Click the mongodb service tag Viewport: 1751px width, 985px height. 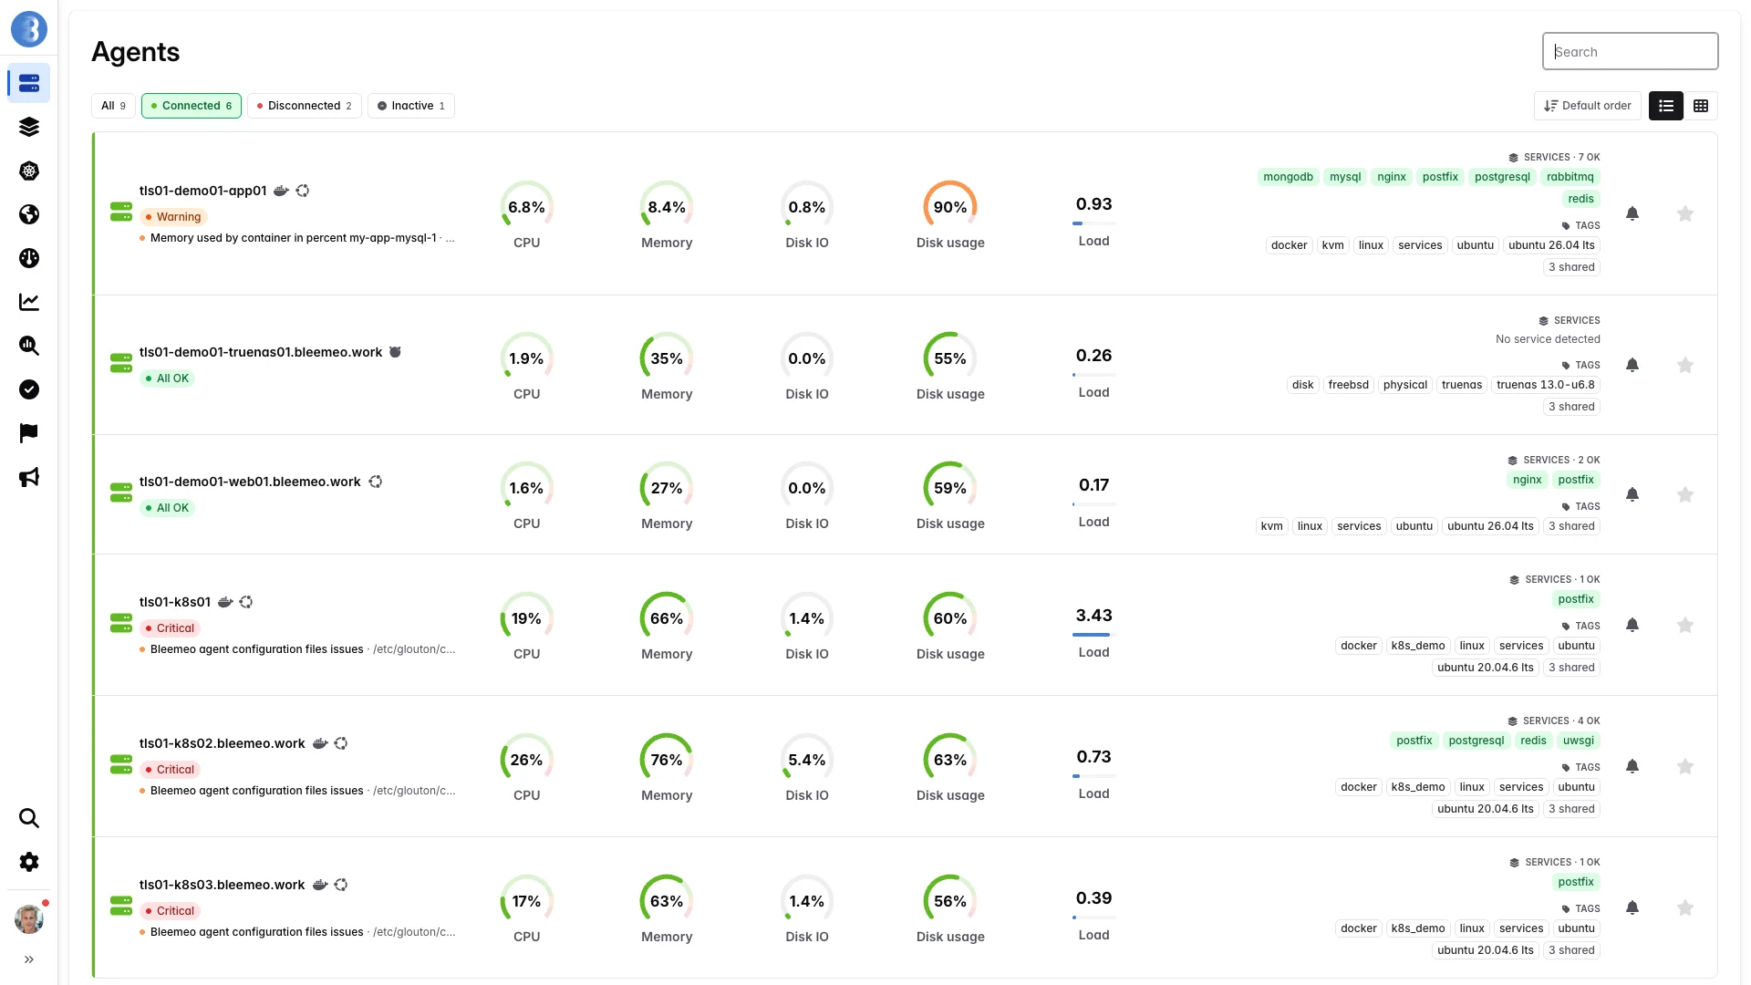pos(1288,177)
